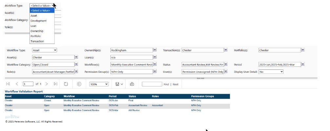Refresh the report
330x131 pixels.
click(66, 84)
